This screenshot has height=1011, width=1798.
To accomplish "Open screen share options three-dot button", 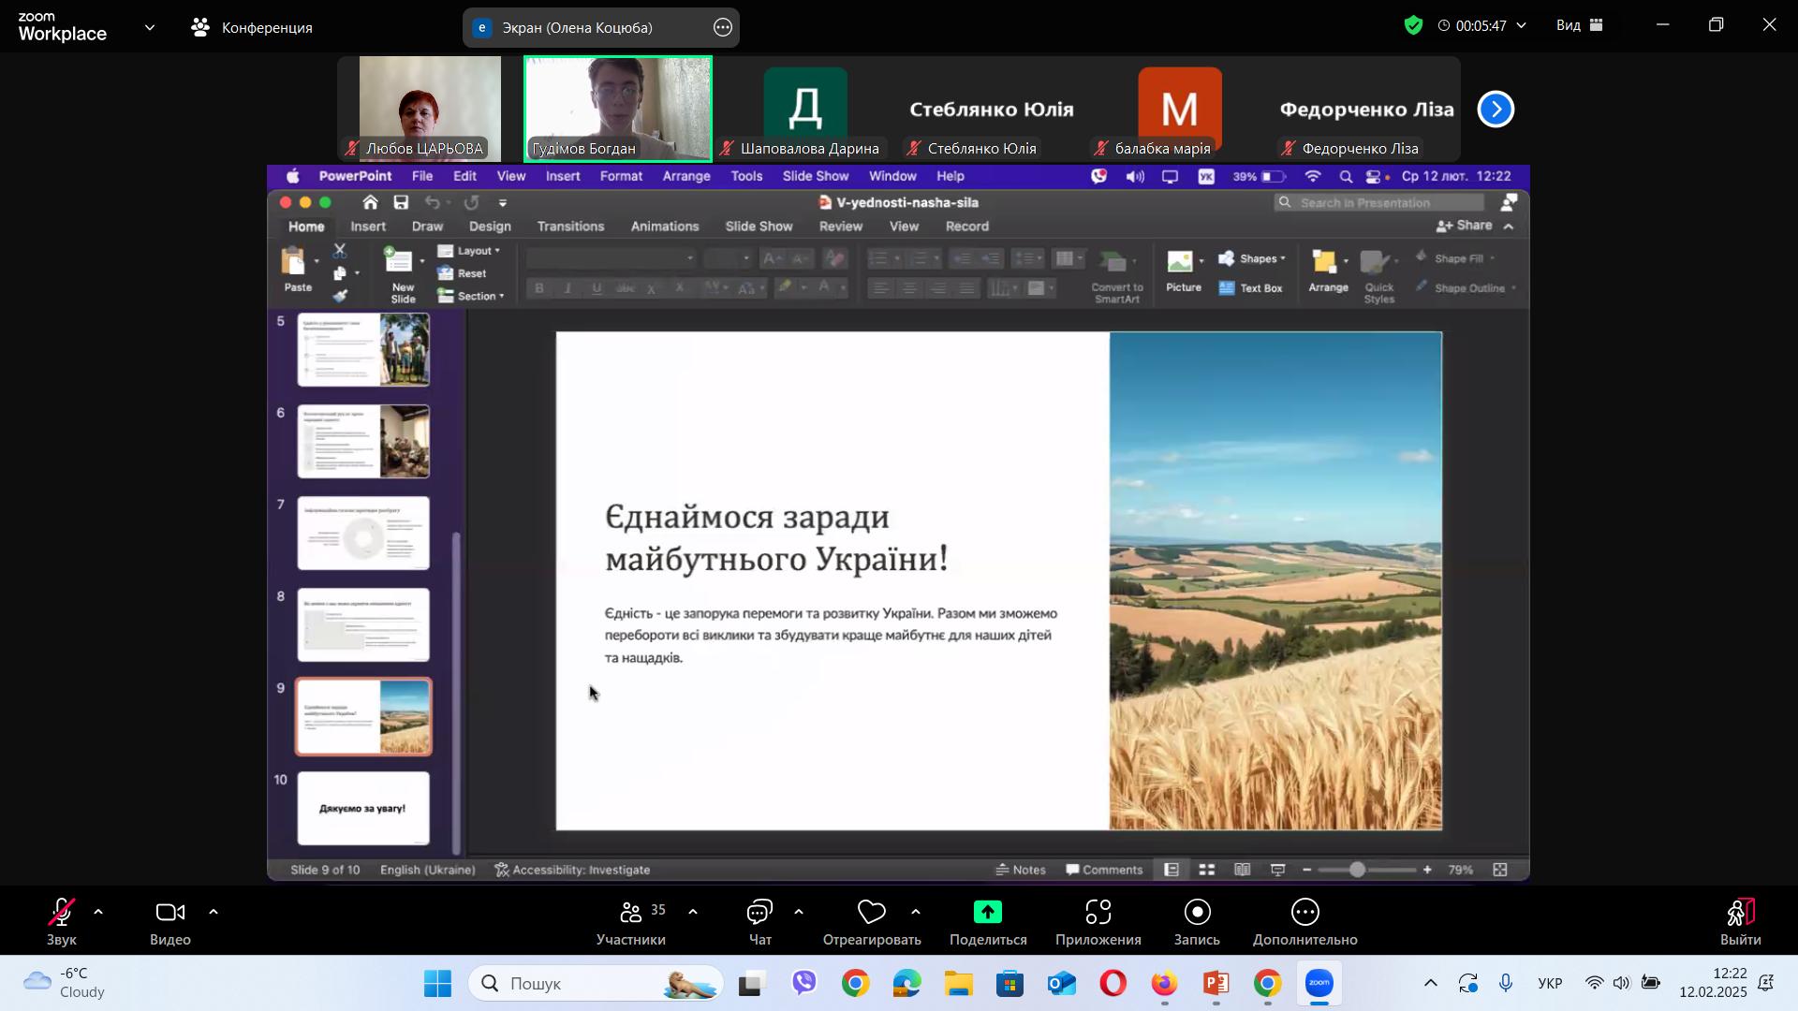I will point(722,27).
